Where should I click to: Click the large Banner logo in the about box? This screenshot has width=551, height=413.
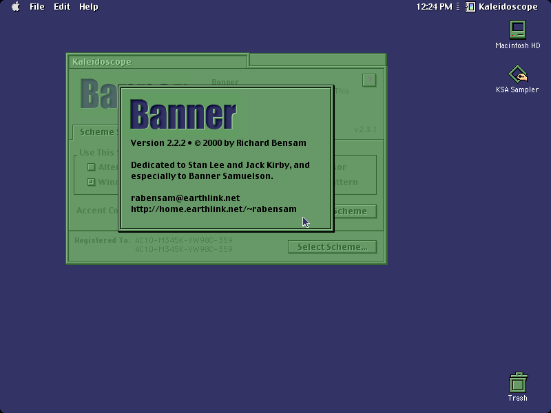point(183,114)
